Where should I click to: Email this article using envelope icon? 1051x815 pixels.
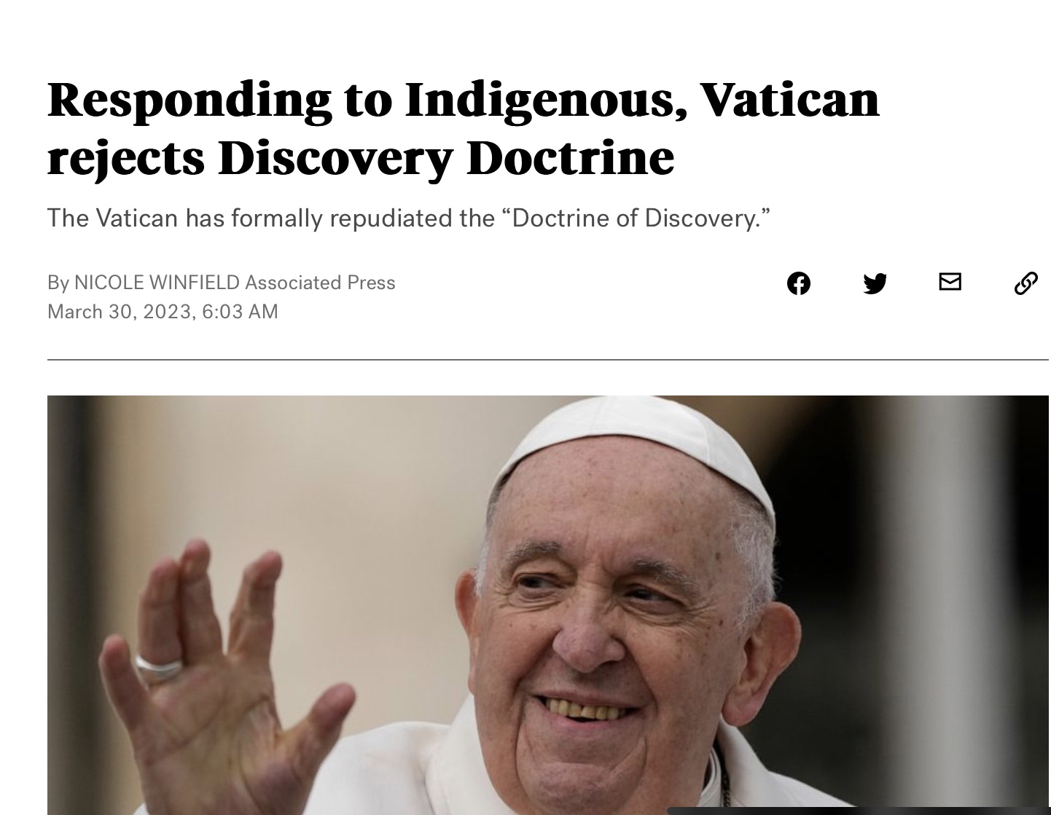tap(950, 282)
